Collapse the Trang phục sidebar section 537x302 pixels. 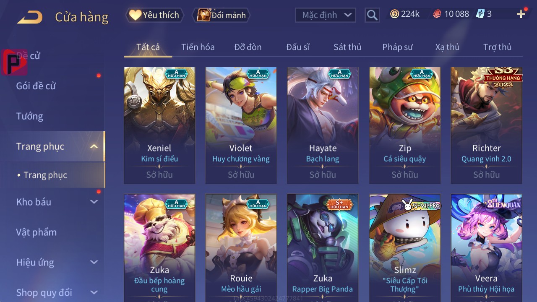[94, 146]
